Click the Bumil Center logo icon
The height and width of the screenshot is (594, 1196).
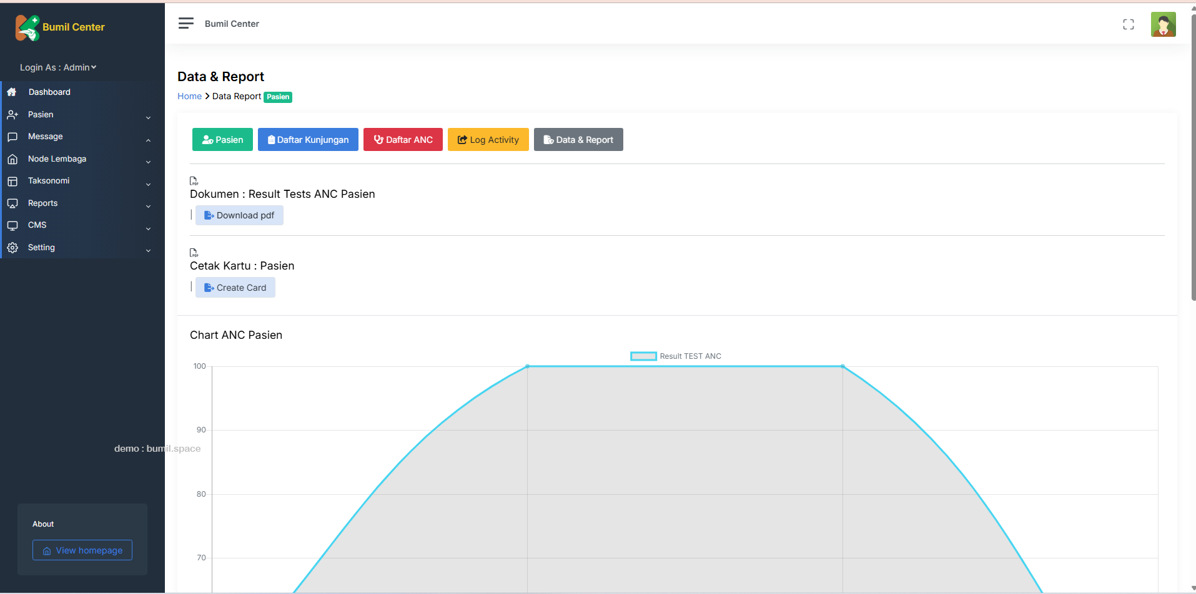(27, 28)
